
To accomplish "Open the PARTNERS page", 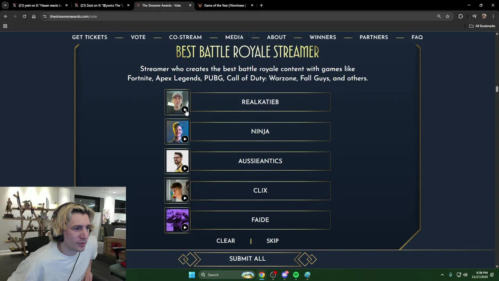I will (x=374, y=37).
